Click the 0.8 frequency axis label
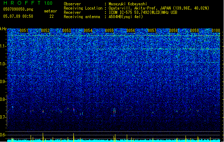 pos(3,99)
